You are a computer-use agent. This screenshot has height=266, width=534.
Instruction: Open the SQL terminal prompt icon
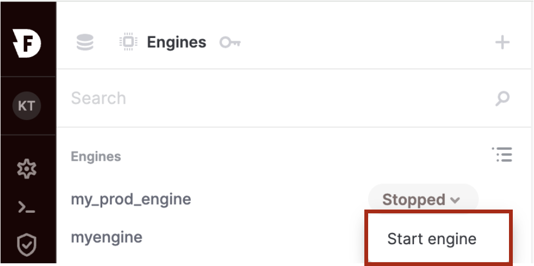[x=27, y=207]
